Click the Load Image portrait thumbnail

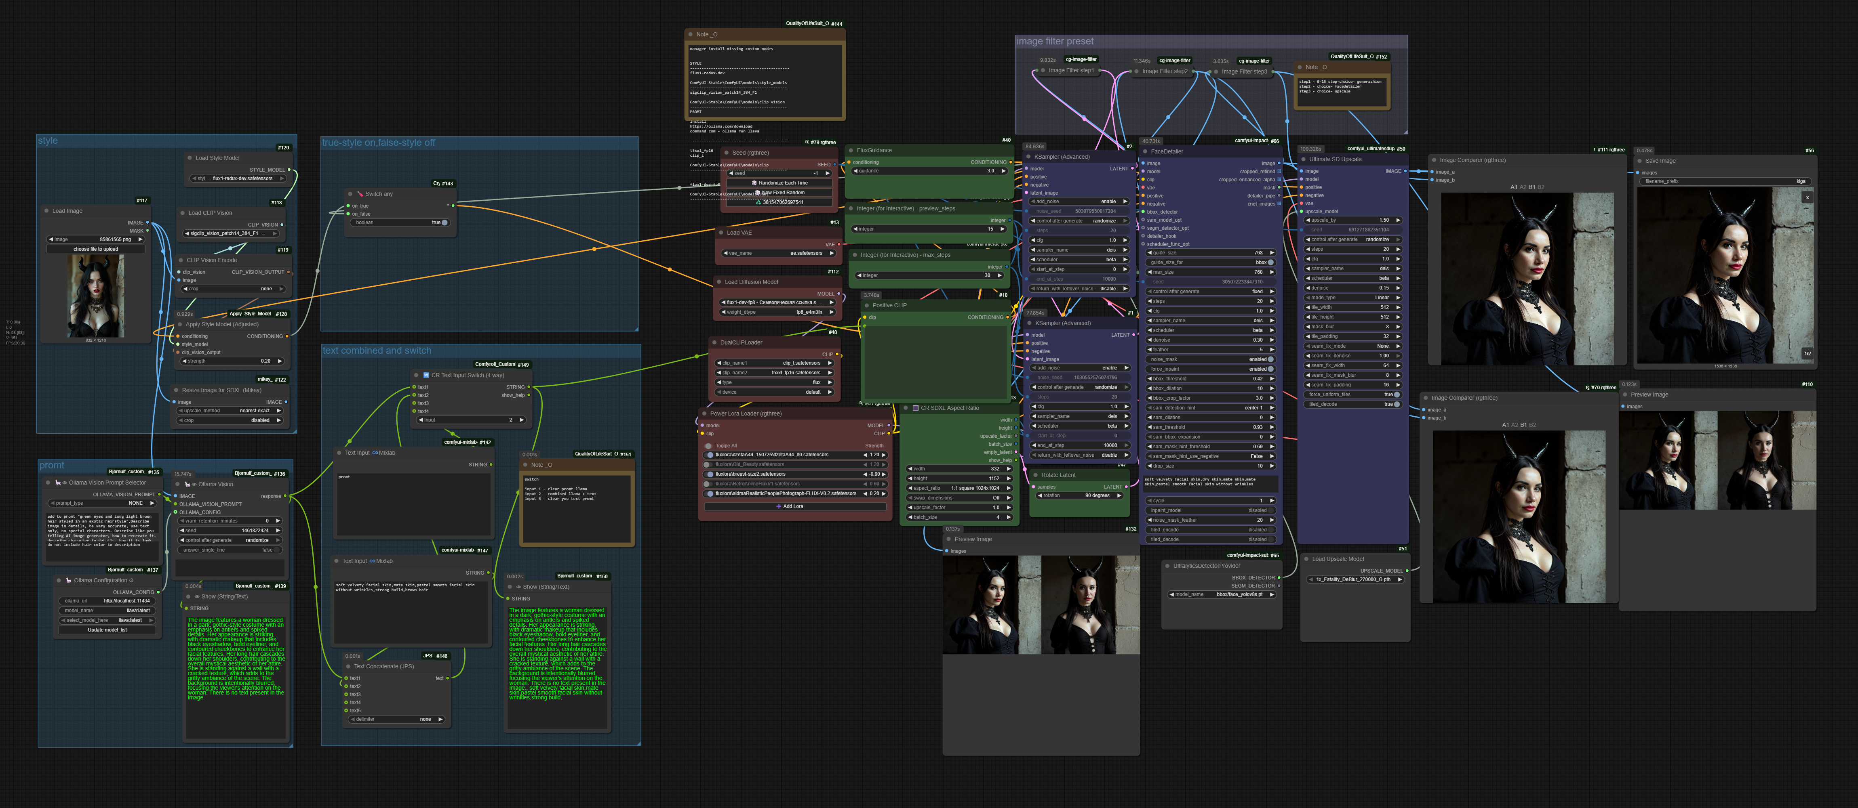96,296
